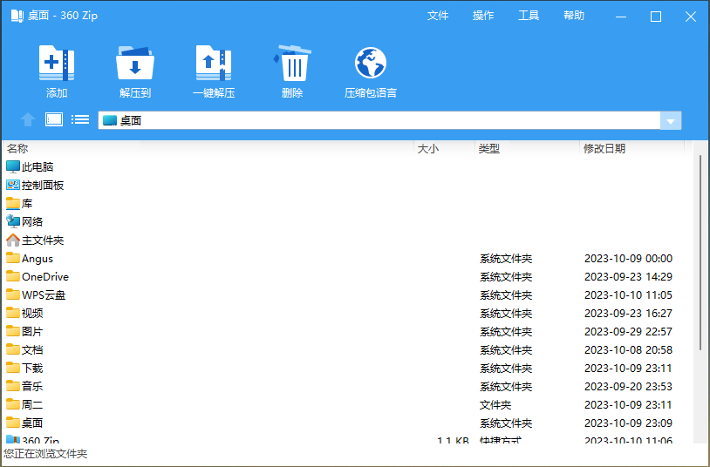Click the 主文件夹 home icon

pos(13,240)
